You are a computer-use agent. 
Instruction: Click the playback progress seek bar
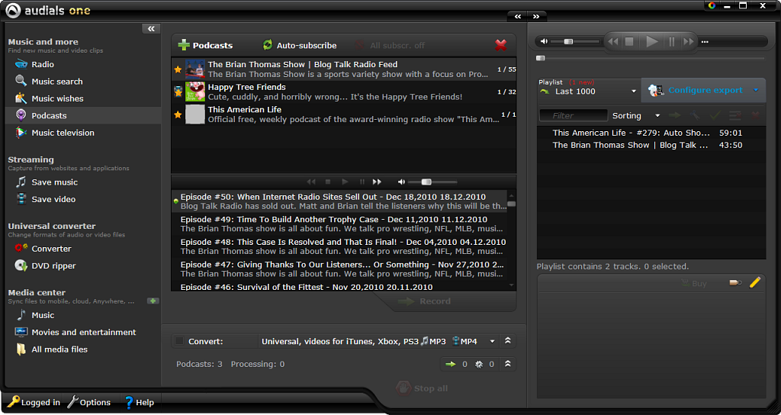pos(650,58)
